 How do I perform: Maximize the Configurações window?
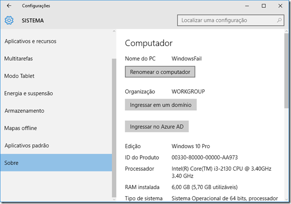click(264, 6)
